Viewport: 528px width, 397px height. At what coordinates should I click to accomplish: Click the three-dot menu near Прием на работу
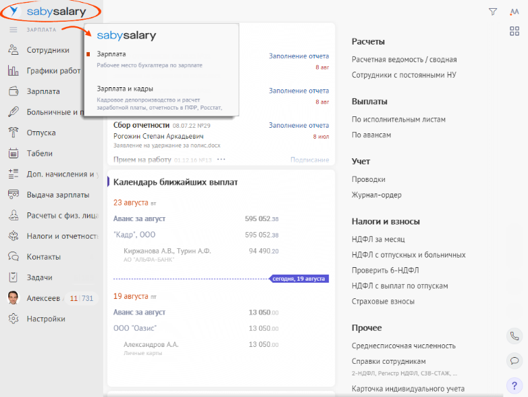click(x=221, y=159)
